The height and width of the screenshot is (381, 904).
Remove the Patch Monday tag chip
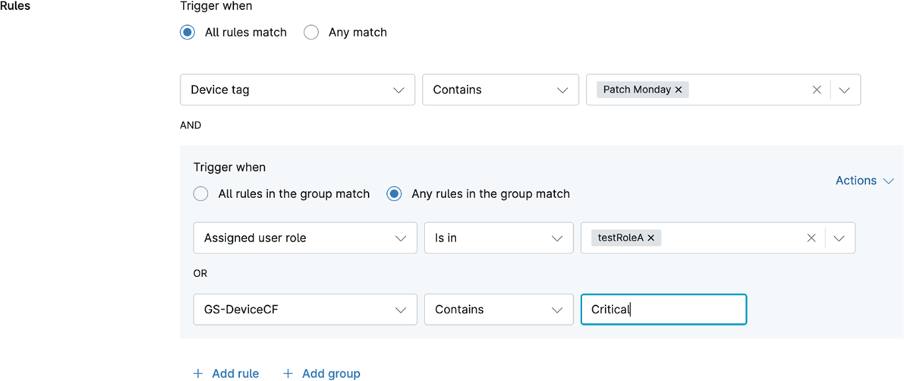pyautogui.click(x=679, y=90)
